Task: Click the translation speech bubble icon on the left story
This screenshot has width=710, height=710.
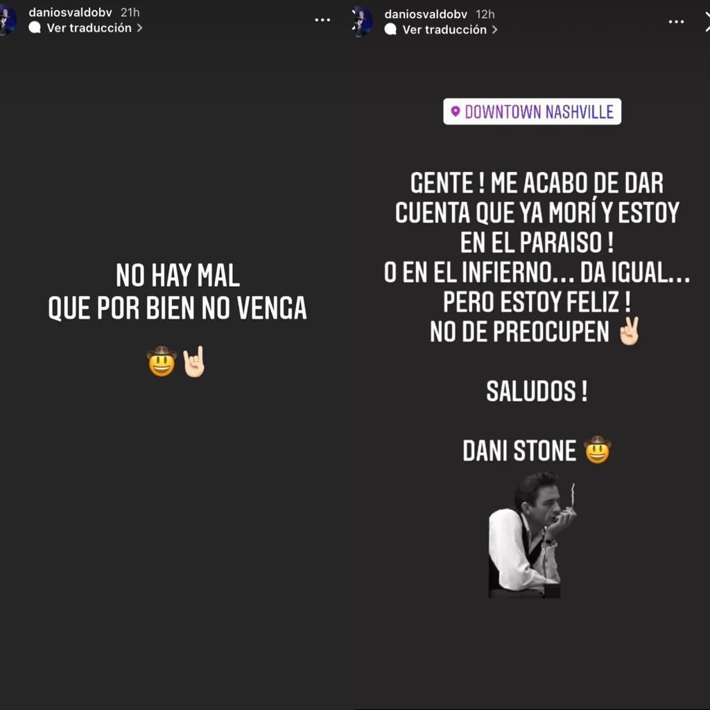Action: coord(35,28)
